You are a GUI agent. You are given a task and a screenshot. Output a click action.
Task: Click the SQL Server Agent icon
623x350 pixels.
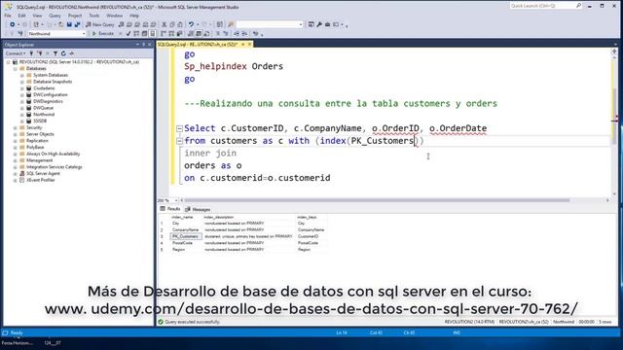point(22,173)
